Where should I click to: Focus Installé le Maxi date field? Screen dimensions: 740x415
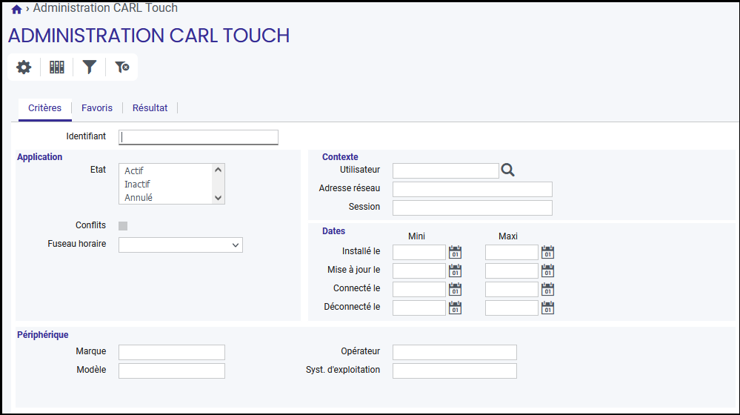click(512, 252)
